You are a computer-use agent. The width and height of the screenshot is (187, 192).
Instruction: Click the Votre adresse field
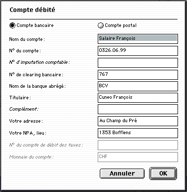coord(138,121)
